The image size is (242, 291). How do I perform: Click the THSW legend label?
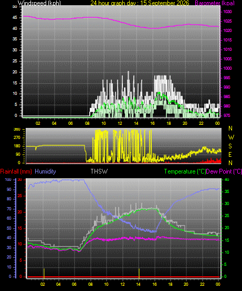(99, 171)
